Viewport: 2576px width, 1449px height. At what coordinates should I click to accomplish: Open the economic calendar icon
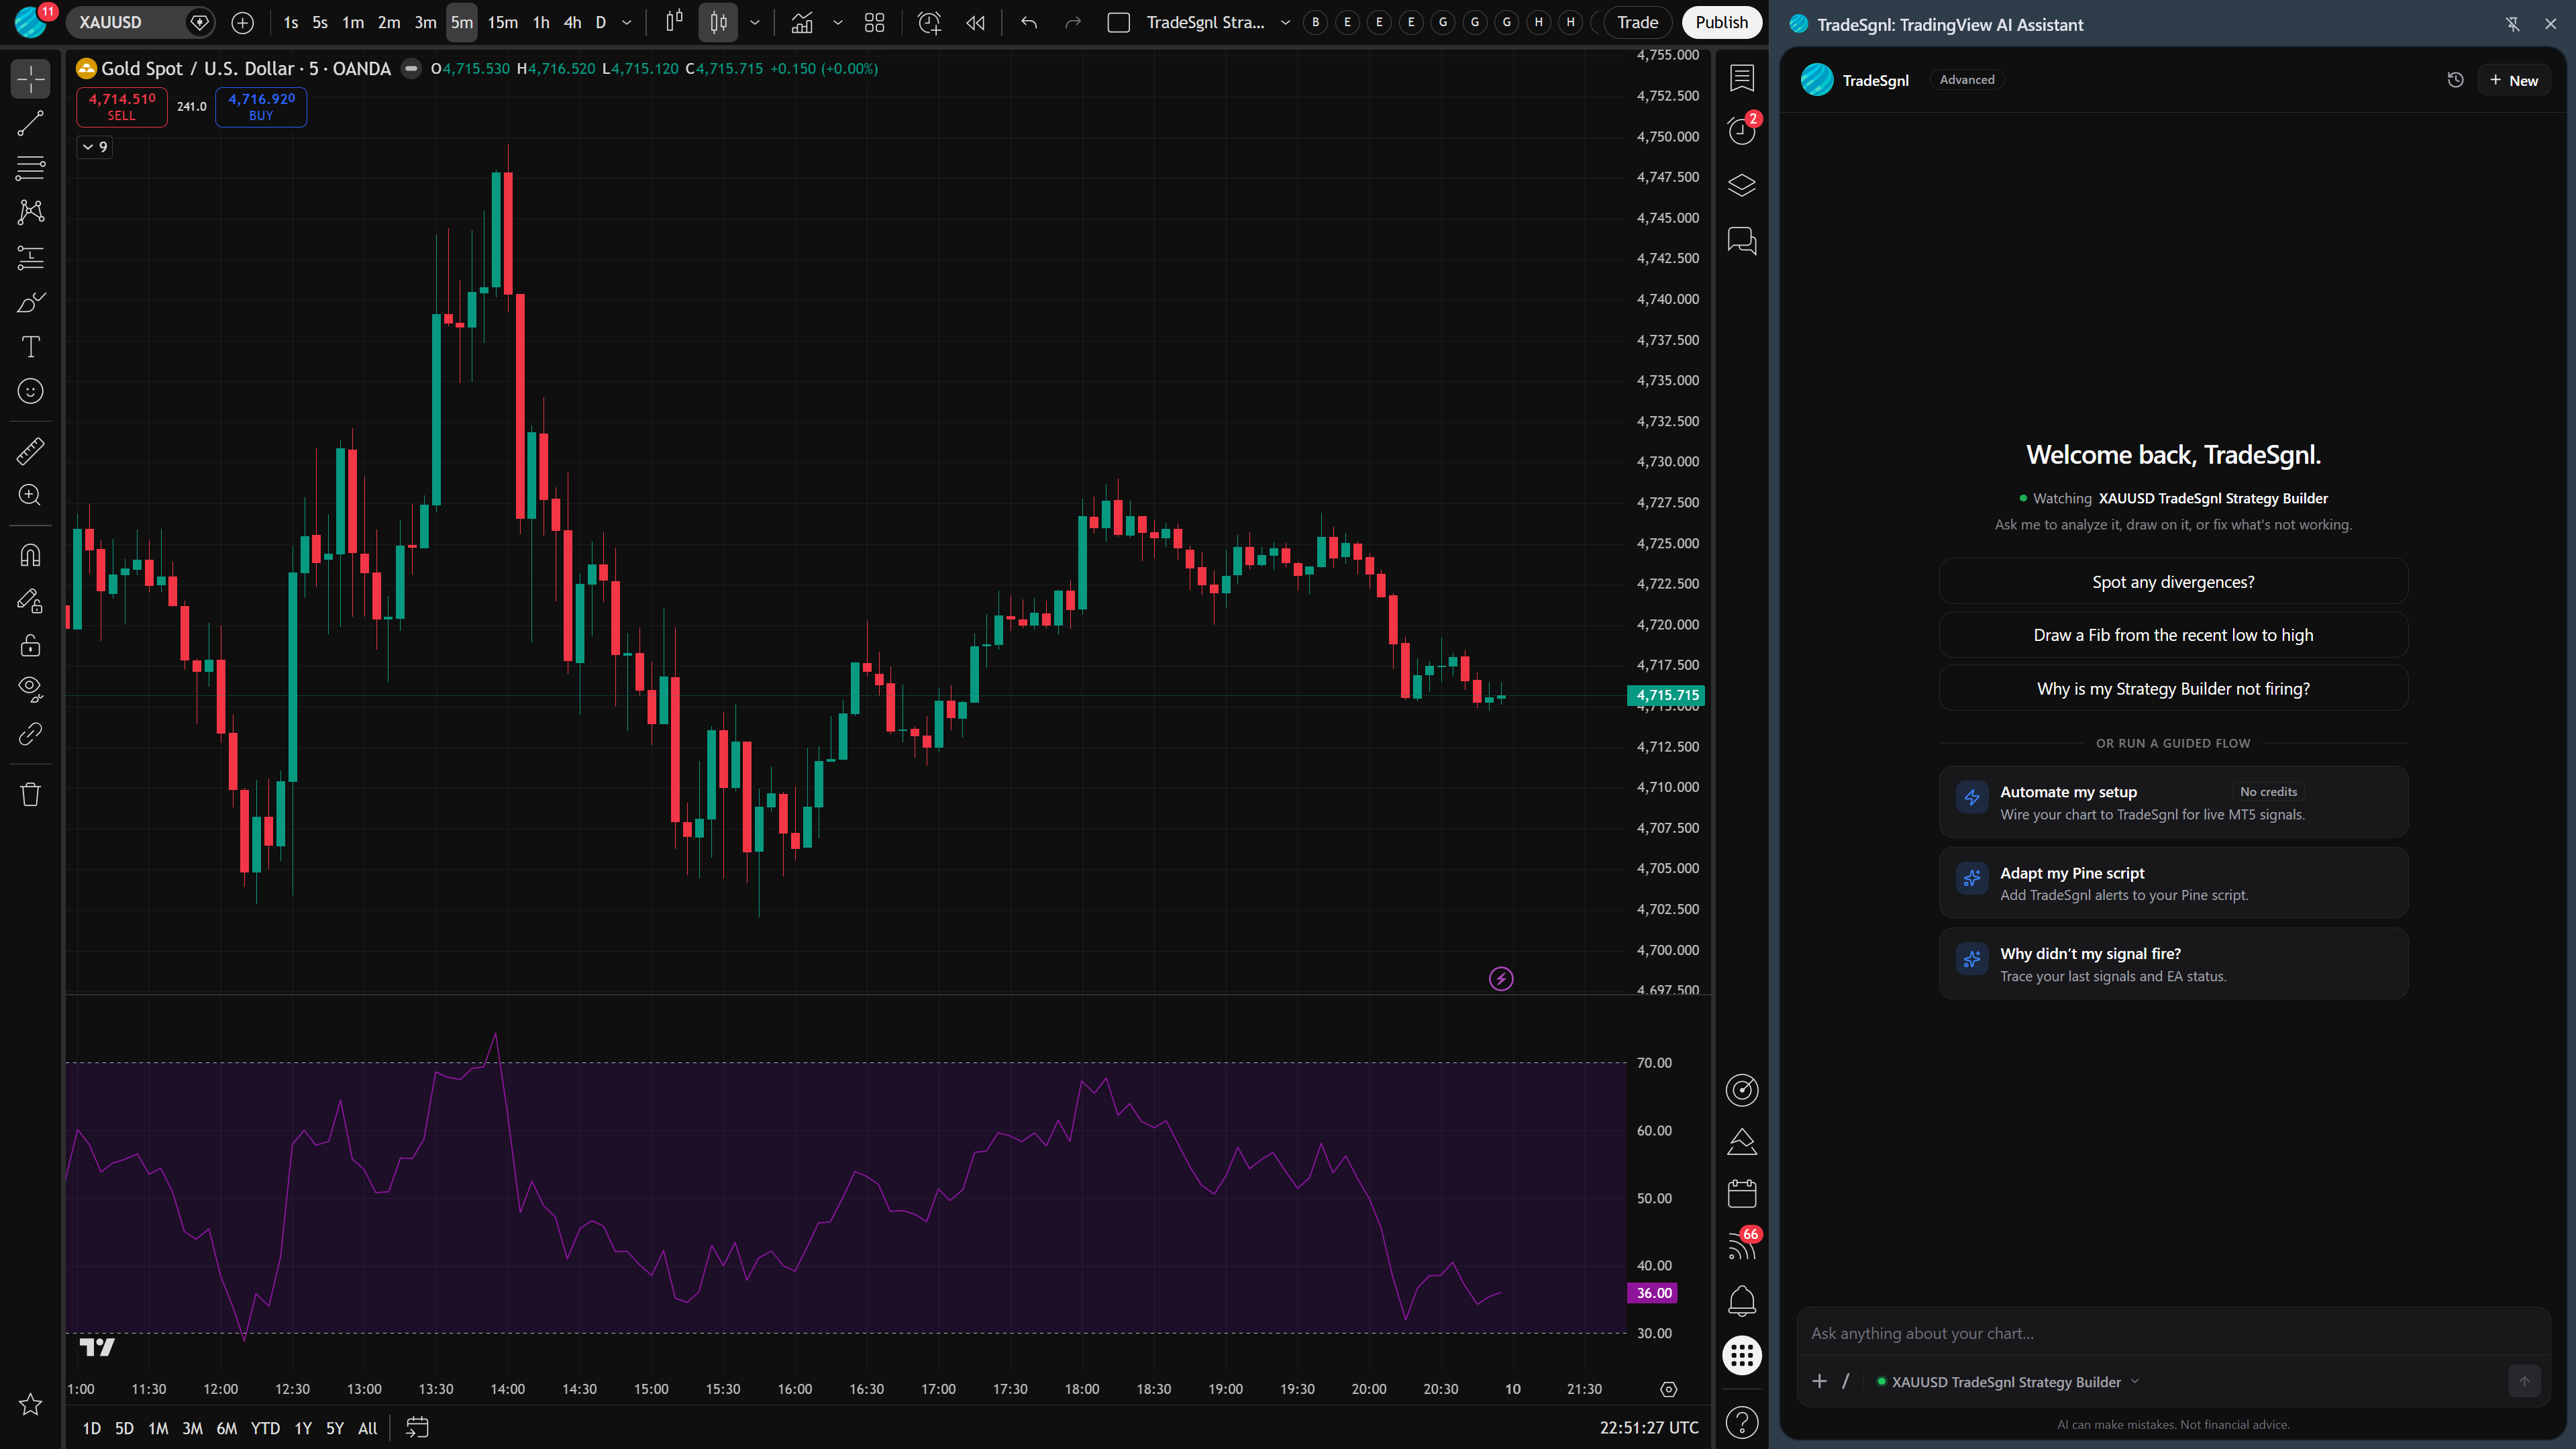click(1742, 1193)
